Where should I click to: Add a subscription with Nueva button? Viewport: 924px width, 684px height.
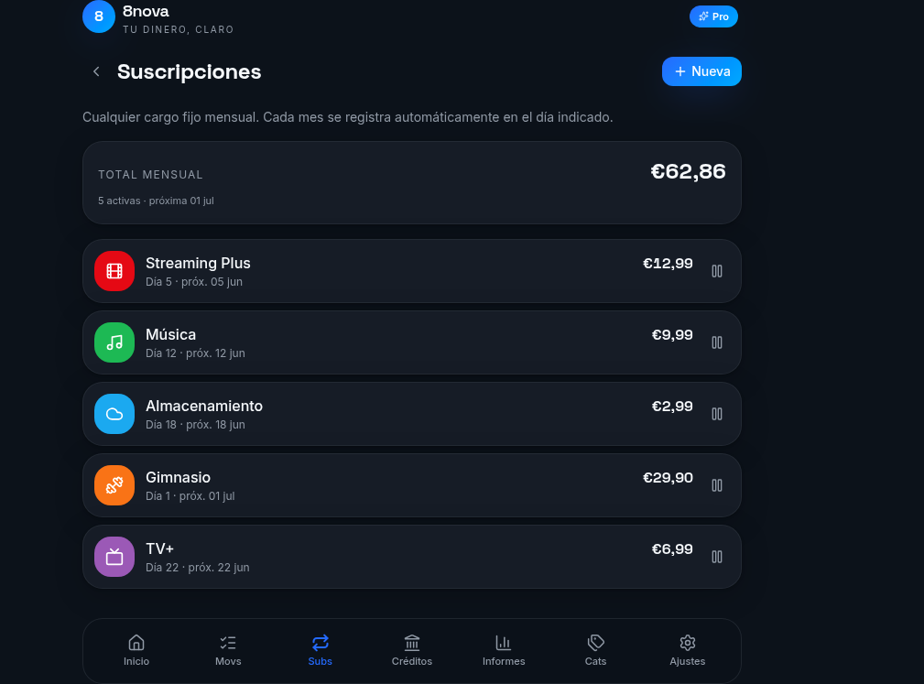(701, 71)
